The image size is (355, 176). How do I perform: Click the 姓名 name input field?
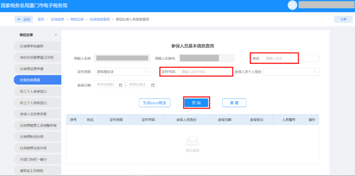point(291,58)
